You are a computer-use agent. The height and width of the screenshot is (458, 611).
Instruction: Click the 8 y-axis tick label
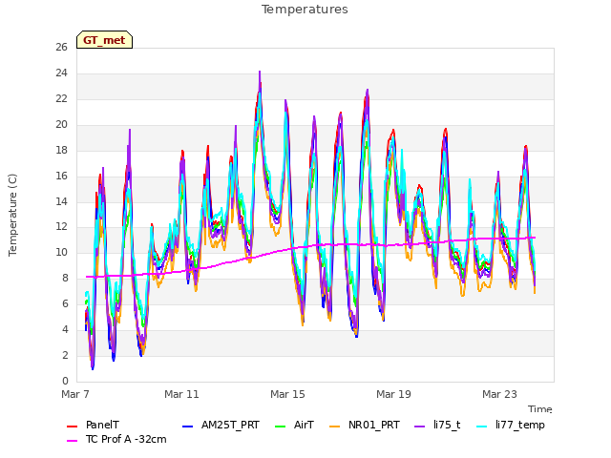coord(65,279)
